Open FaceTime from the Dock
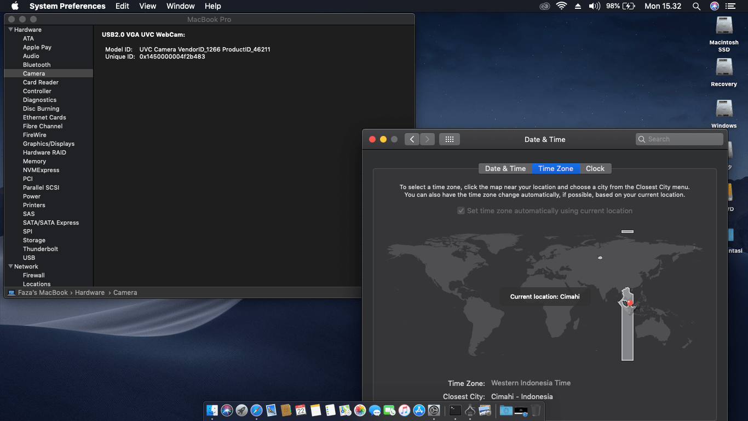Viewport: 748px width, 421px height. pos(389,410)
